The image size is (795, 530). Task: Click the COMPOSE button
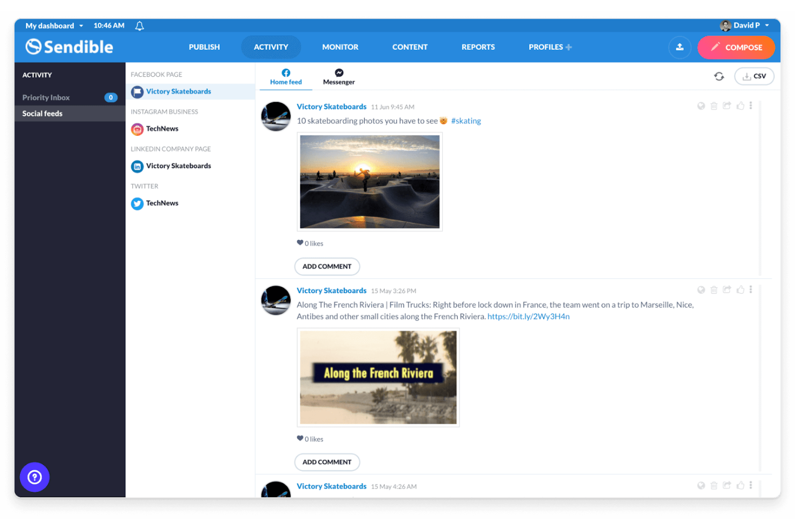[x=736, y=47]
